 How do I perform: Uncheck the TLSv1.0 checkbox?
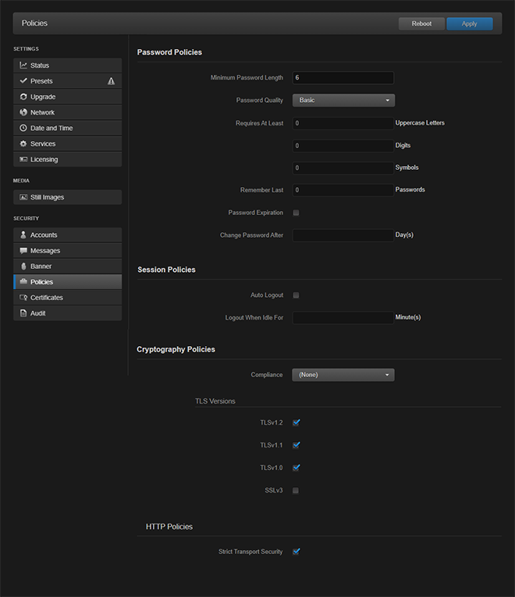[296, 468]
